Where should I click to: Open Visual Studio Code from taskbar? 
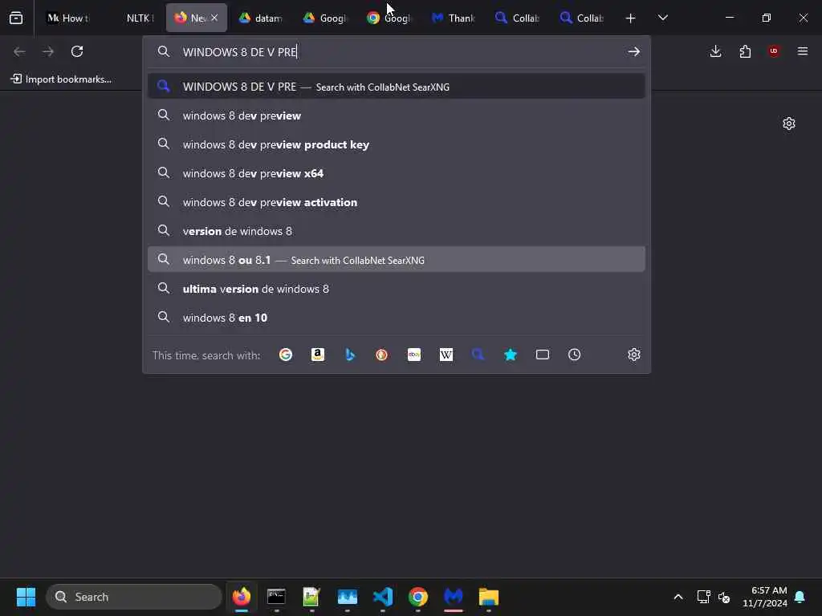click(383, 597)
